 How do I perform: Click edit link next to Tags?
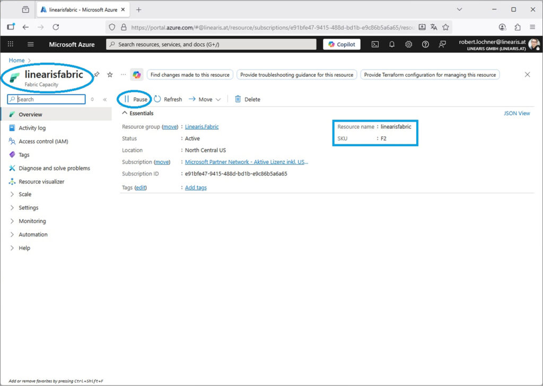pyautogui.click(x=140, y=188)
